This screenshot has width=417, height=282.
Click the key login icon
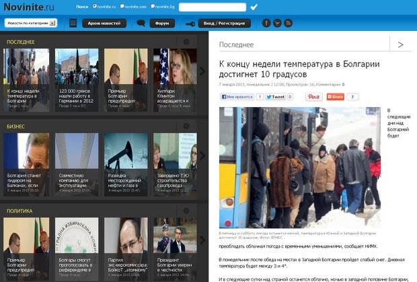(x=190, y=24)
